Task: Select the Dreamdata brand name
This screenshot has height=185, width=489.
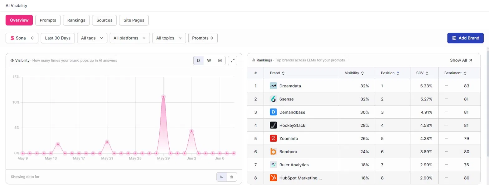Action: (290, 86)
